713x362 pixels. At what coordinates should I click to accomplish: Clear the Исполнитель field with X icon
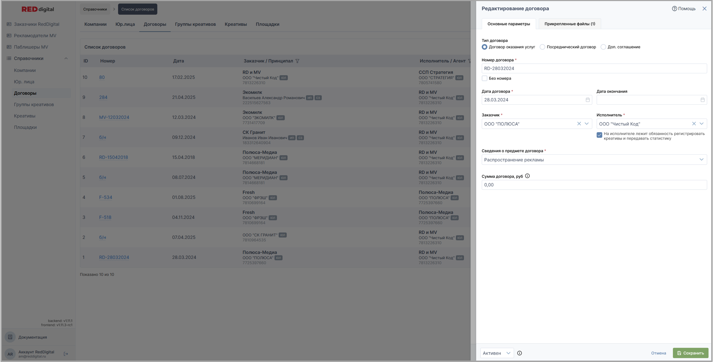(x=694, y=124)
